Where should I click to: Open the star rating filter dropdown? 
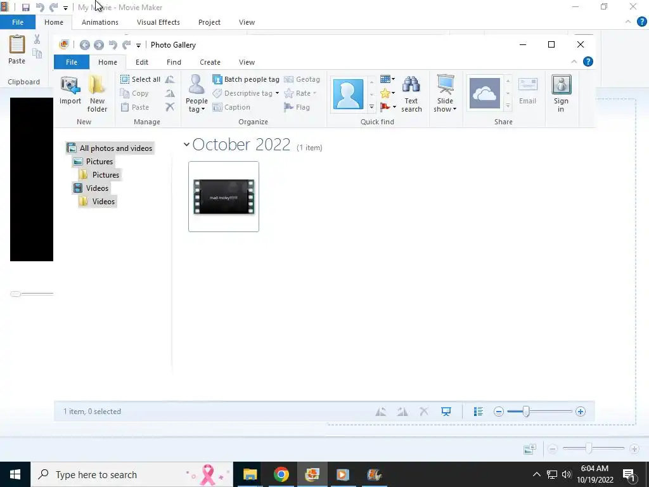[387, 93]
